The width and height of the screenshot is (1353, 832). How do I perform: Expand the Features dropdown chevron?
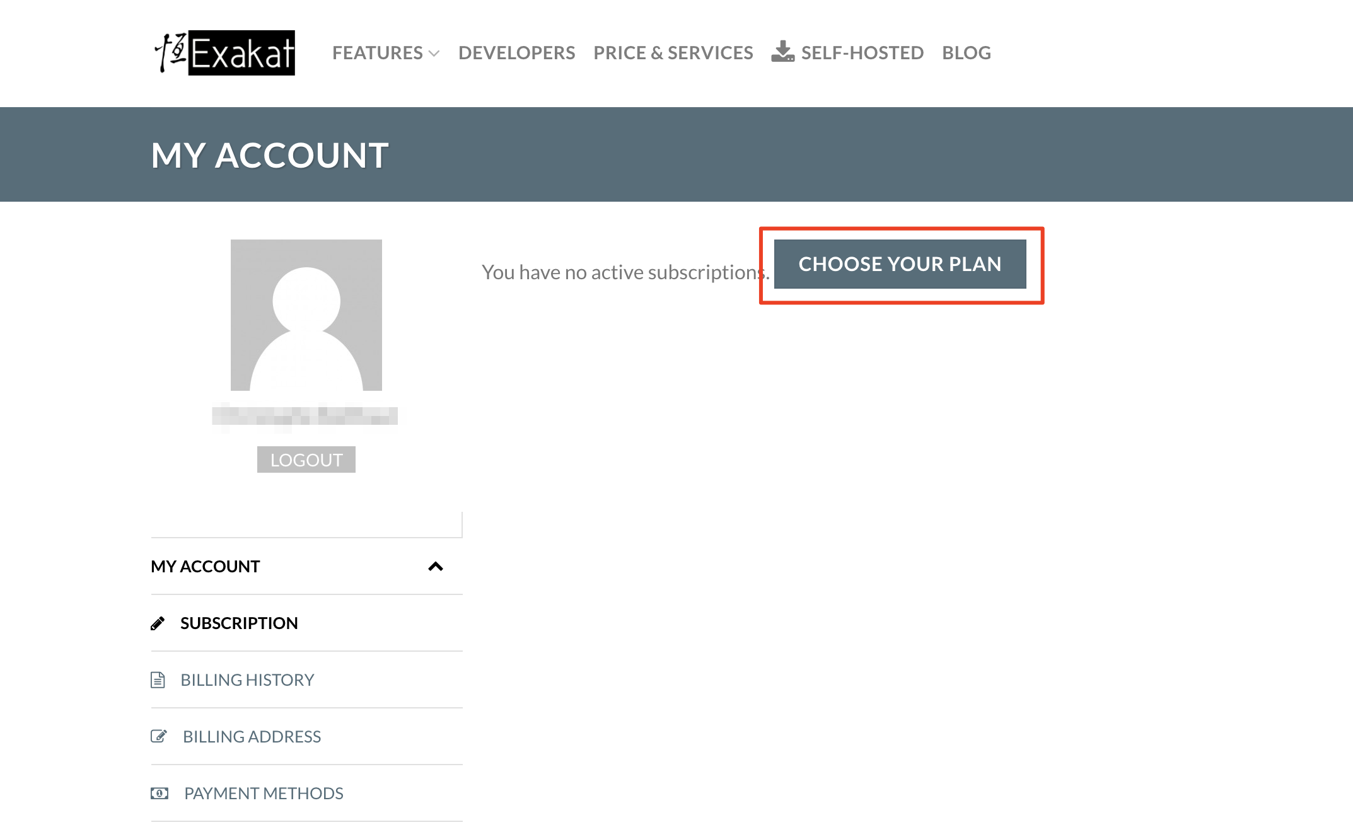tap(434, 54)
